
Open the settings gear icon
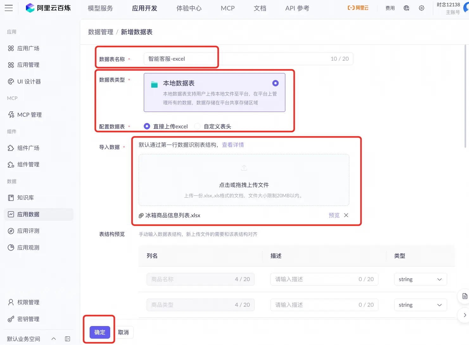[421, 8]
